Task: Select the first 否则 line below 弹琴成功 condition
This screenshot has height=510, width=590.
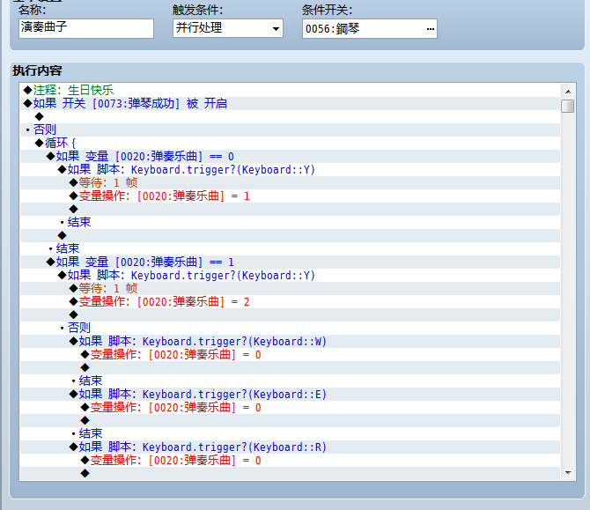Action: [x=290, y=129]
